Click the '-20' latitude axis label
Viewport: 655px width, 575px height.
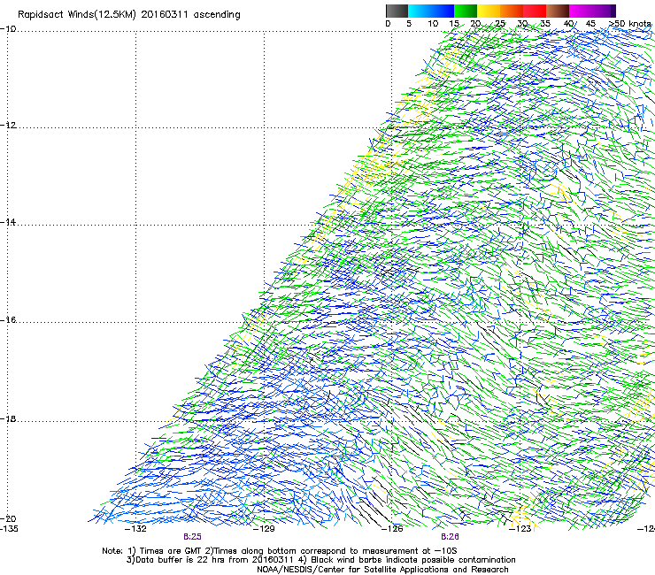click(8, 518)
